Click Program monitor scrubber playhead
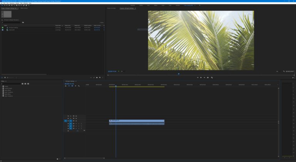 (x=178, y=74)
